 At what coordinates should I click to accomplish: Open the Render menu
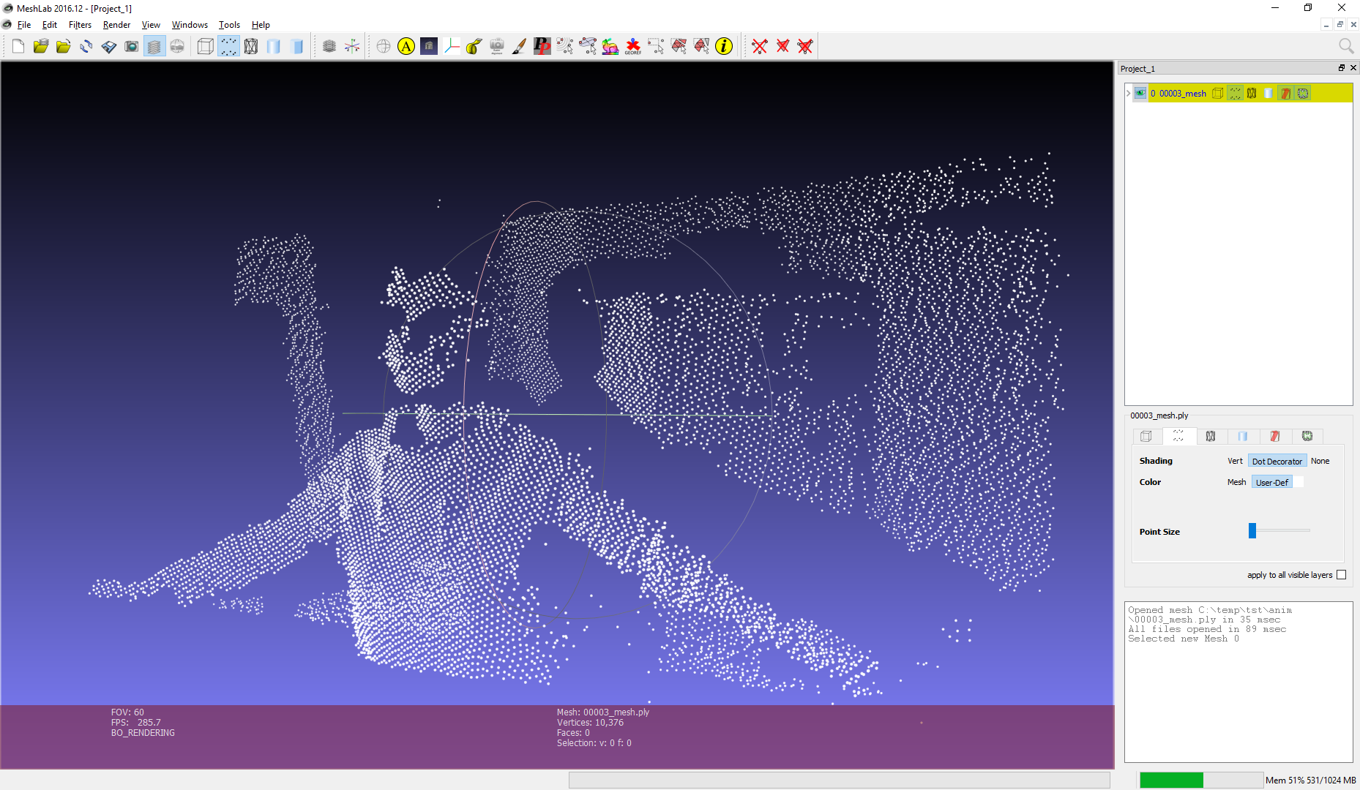(x=116, y=25)
